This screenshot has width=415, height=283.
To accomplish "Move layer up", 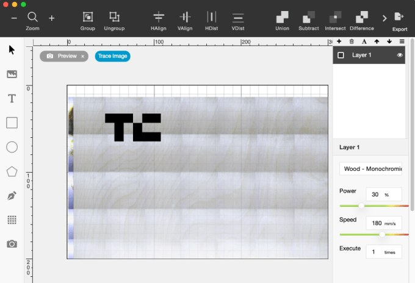I will point(377,41).
